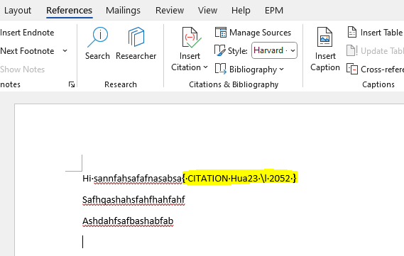Open Manage Sources
Image resolution: width=404 pixels, height=256 pixels.
261,33
